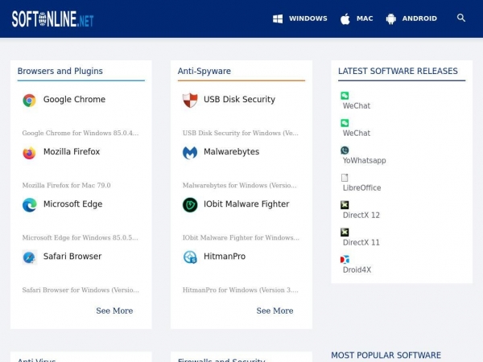The image size is (483, 362).
Task: Open the Anti-Spyware category heading
Action: 204,71
